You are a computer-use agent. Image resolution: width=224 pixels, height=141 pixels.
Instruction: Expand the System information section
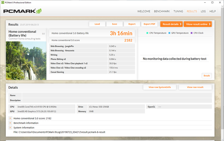(10, 127)
